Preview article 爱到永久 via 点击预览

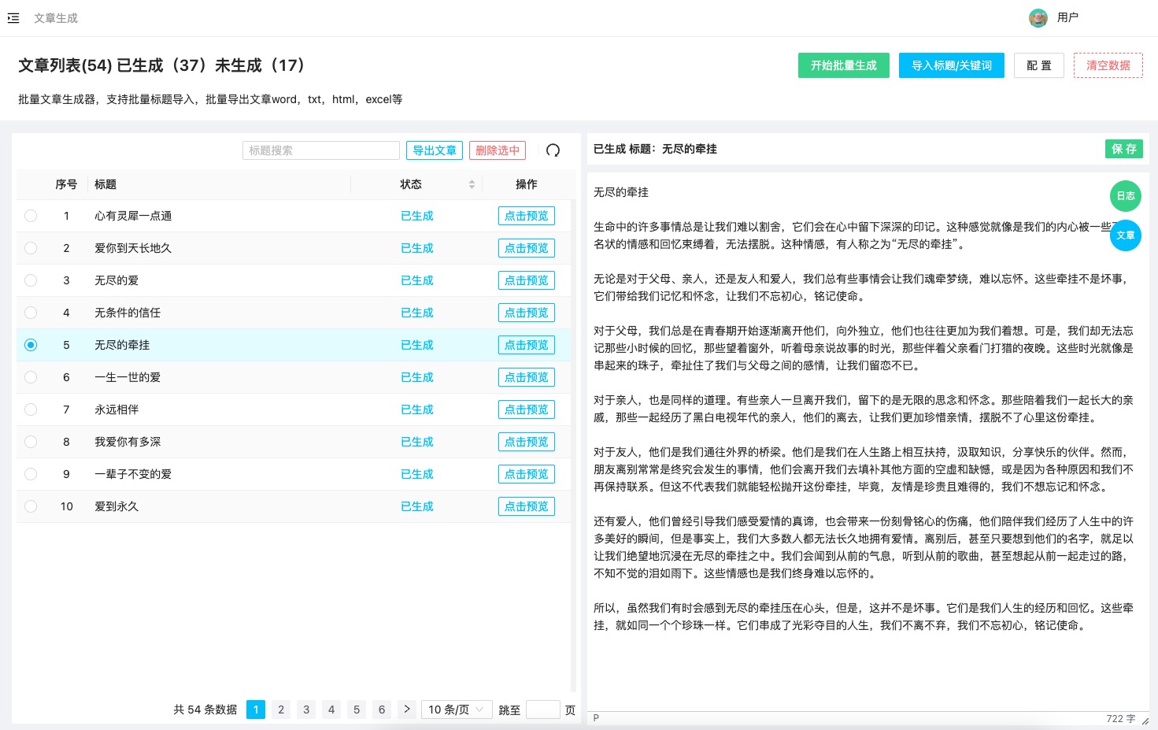point(527,506)
